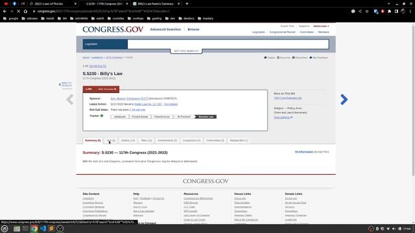This screenshot has height=233, width=415.
Task: Open Chrome from the taskbar
Action: pos(34,228)
